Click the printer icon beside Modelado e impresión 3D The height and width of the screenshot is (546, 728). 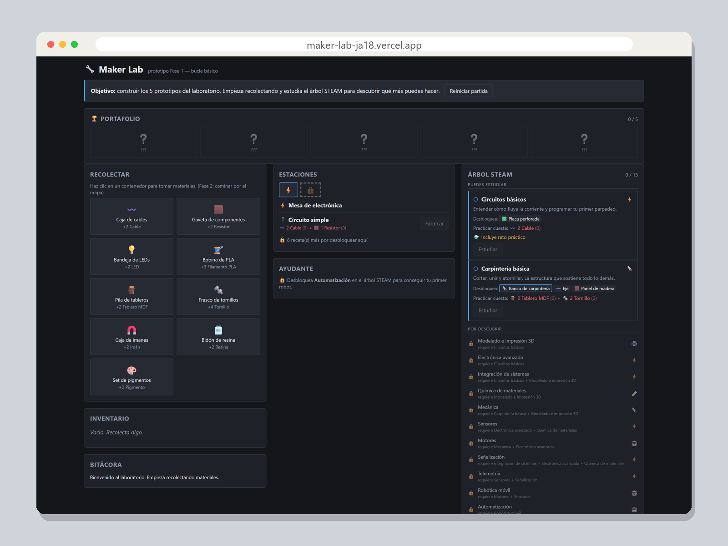(634, 344)
